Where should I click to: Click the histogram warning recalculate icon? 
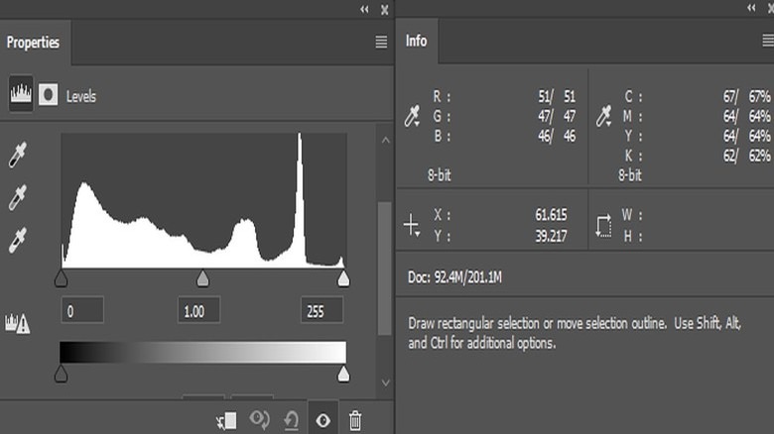(17, 323)
